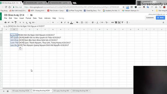Click the blue Share button
Image resolution: width=167 pixels, height=94 pixels.
click(160, 18)
